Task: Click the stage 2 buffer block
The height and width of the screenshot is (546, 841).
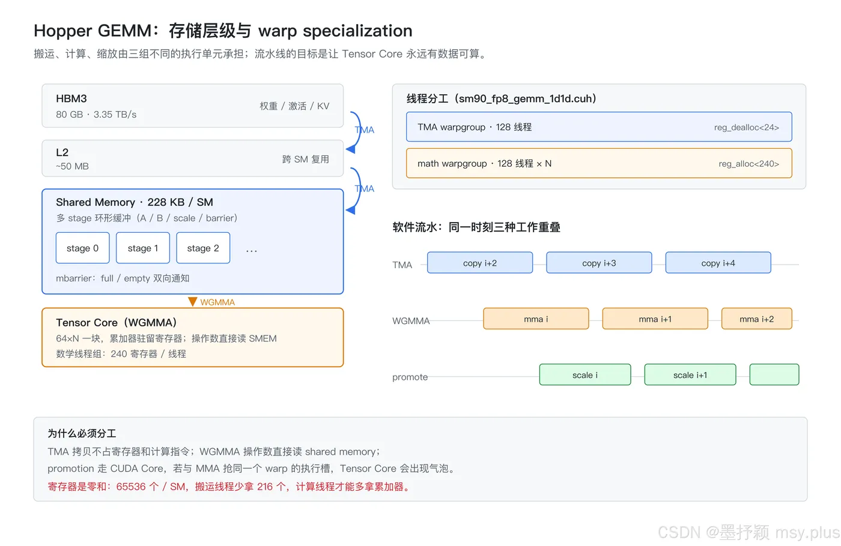Action: [203, 248]
